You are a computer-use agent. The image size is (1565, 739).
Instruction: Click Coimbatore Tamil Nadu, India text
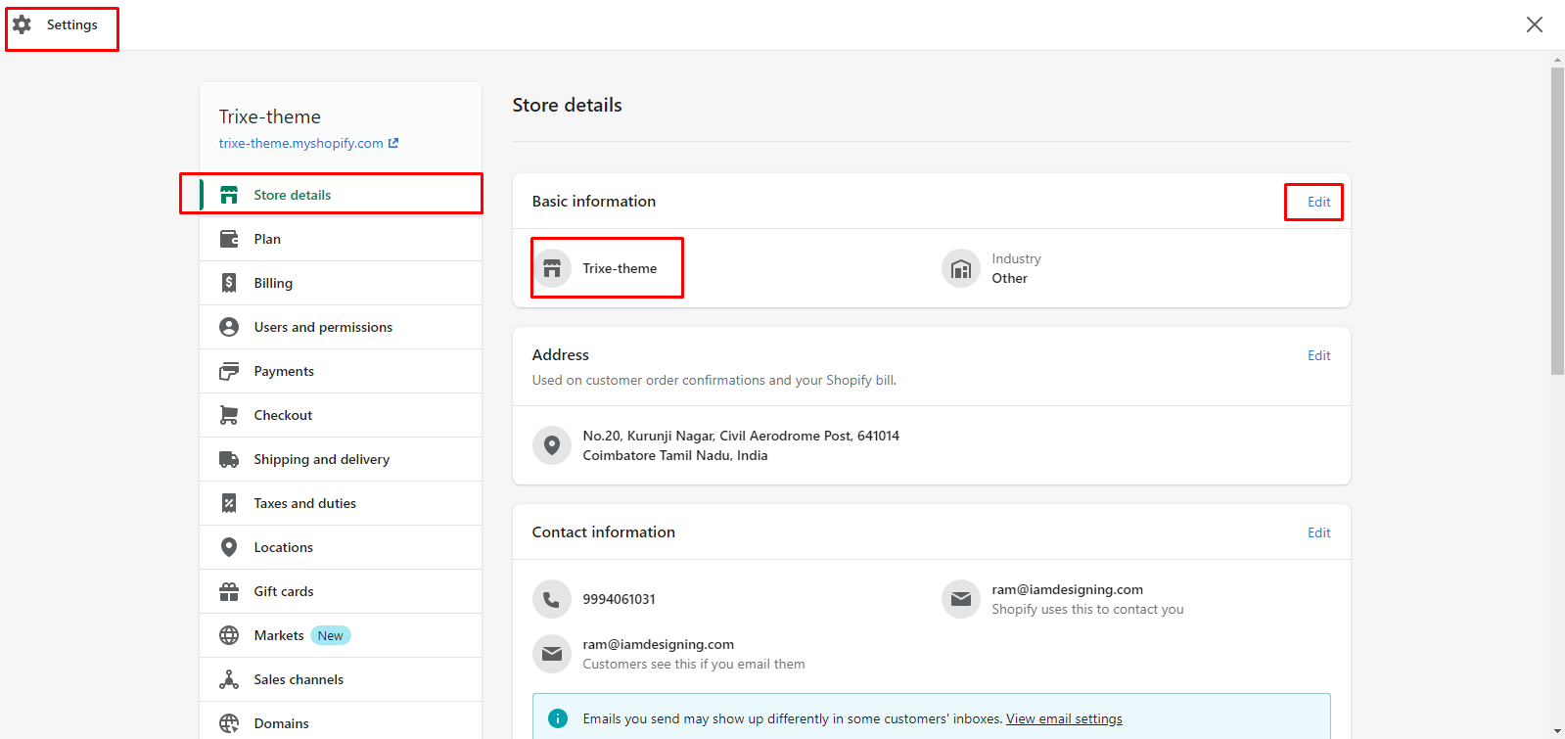[x=675, y=455]
